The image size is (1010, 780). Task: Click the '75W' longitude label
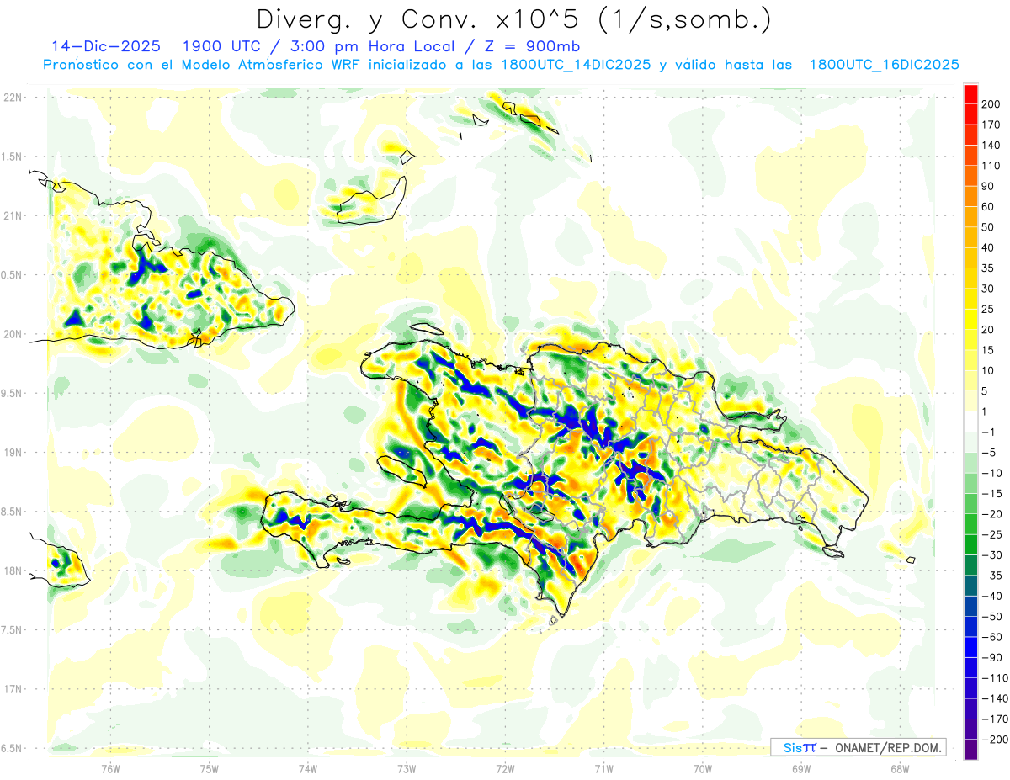[209, 768]
